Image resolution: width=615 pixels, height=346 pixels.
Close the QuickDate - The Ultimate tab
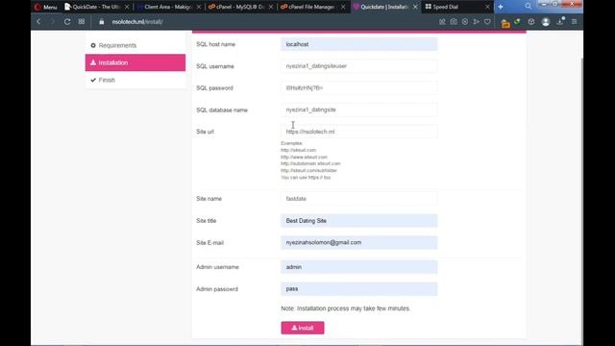click(127, 7)
